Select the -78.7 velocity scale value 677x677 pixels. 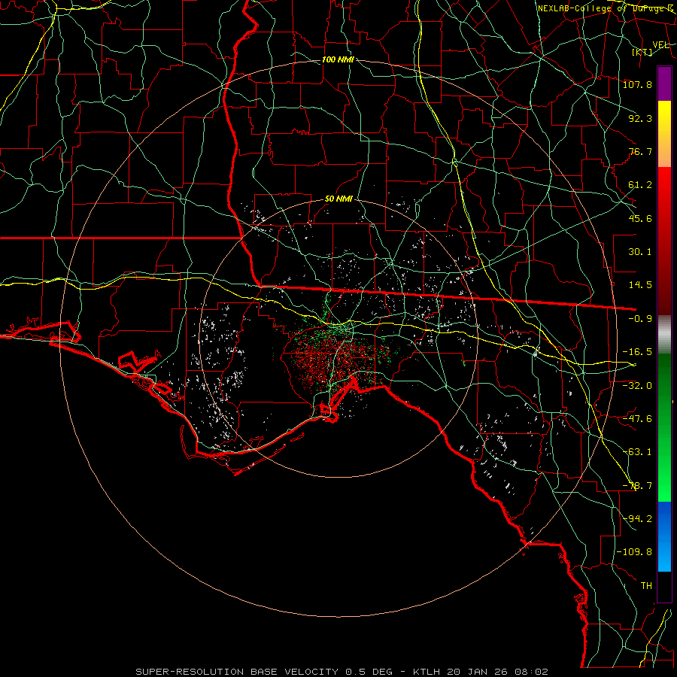(637, 486)
